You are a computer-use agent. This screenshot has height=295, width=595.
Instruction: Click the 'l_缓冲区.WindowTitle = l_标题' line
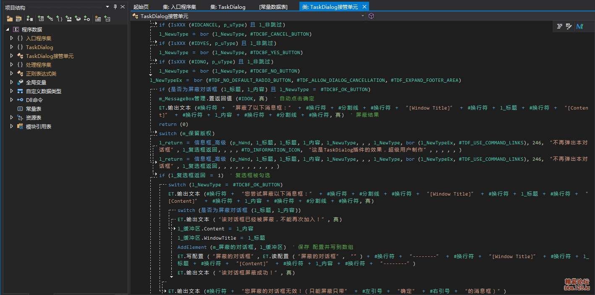[x=221, y=238]
